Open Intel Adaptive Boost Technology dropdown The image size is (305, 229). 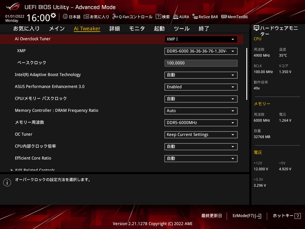(201, 75)
